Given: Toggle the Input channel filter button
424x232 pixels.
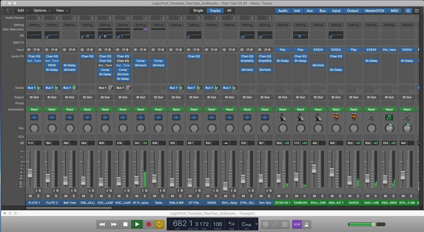Looking at the screenshot, I should (x=336, y=11).
